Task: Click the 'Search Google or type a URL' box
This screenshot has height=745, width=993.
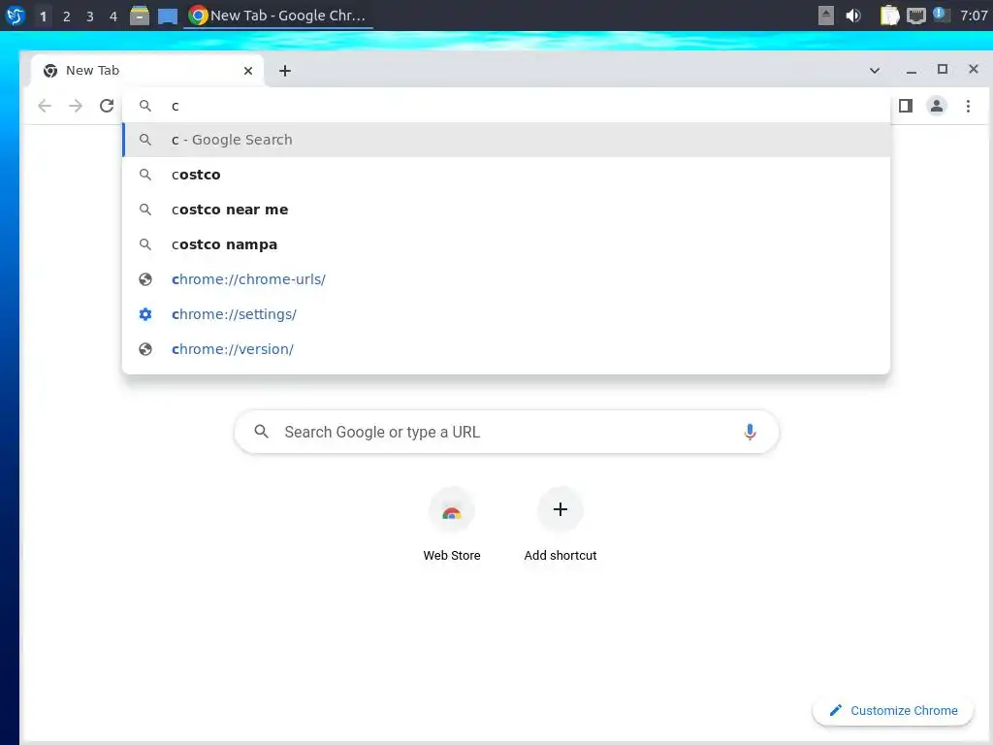Action: click(x=506, y=432)
